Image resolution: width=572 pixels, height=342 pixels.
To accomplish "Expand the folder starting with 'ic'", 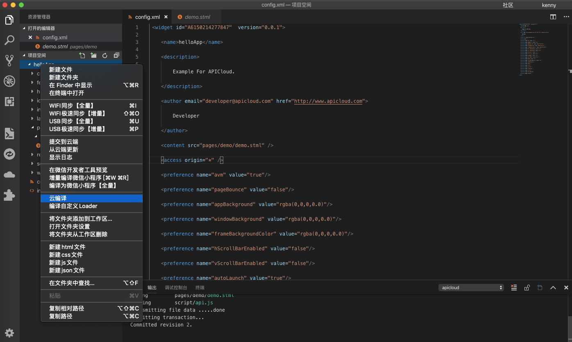I will click(33, 100).
